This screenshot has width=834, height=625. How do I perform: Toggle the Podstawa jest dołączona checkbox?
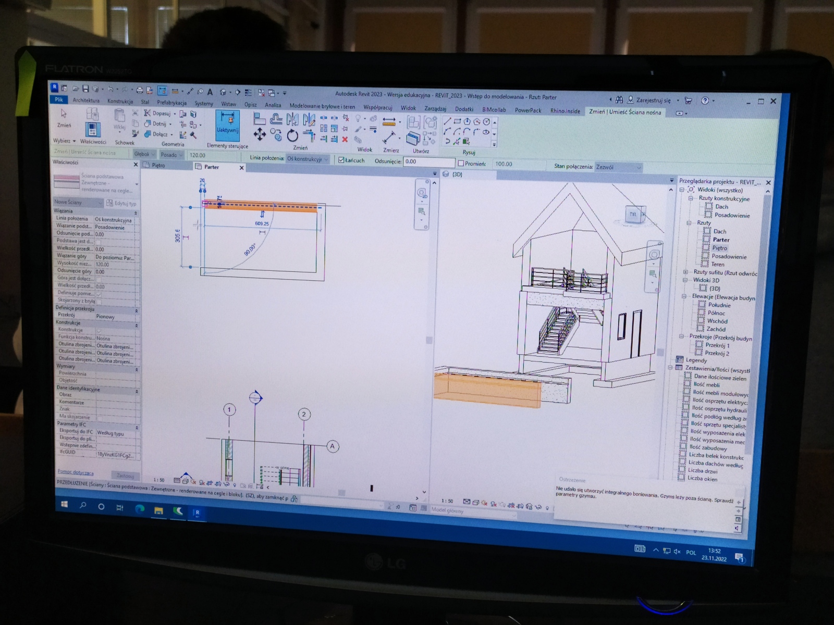[x=98, y=242]
